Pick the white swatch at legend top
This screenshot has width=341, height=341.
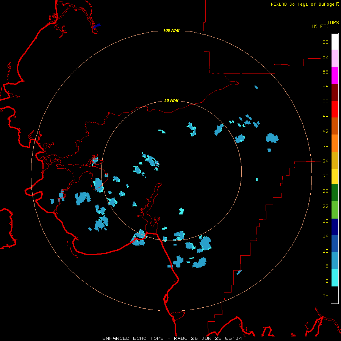click(335, 42)
